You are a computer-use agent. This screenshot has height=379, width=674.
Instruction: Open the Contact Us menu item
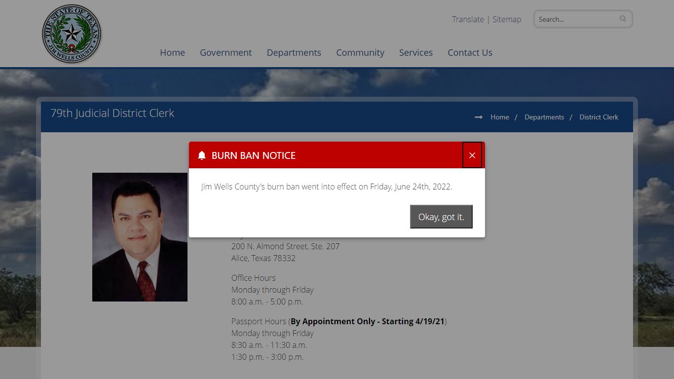tap(470, 52)
